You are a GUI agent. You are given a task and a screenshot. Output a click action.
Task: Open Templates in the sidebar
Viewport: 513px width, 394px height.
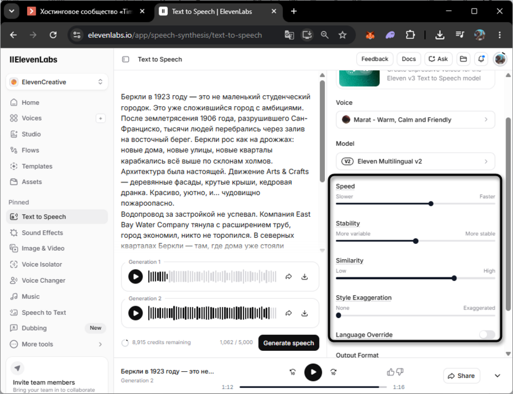point(57,166)
